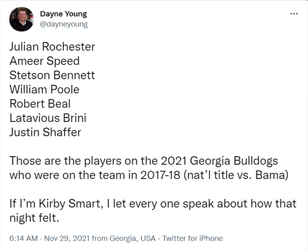The image size is (308, 251).
Task: Click the @dayneyoung handle
Action: coord(64,24)
